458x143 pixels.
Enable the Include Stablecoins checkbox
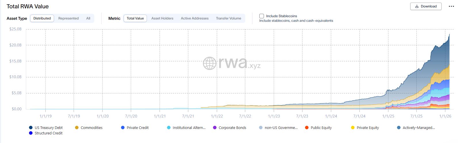tap(262, 16)
